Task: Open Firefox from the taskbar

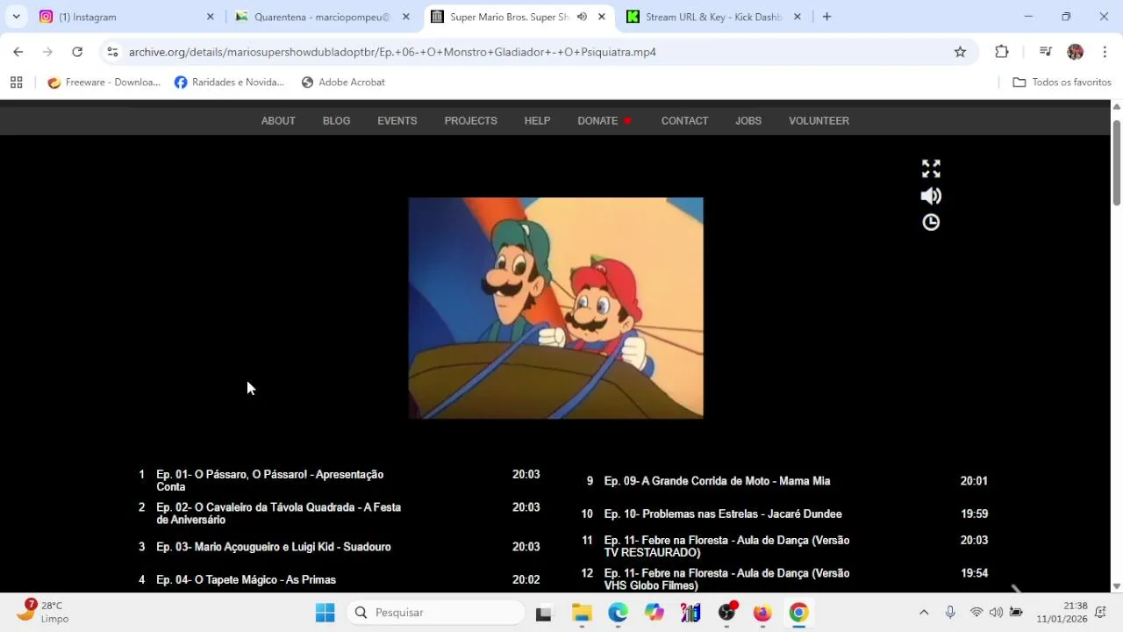Action: pyautogui.click(x=762, y=613)
